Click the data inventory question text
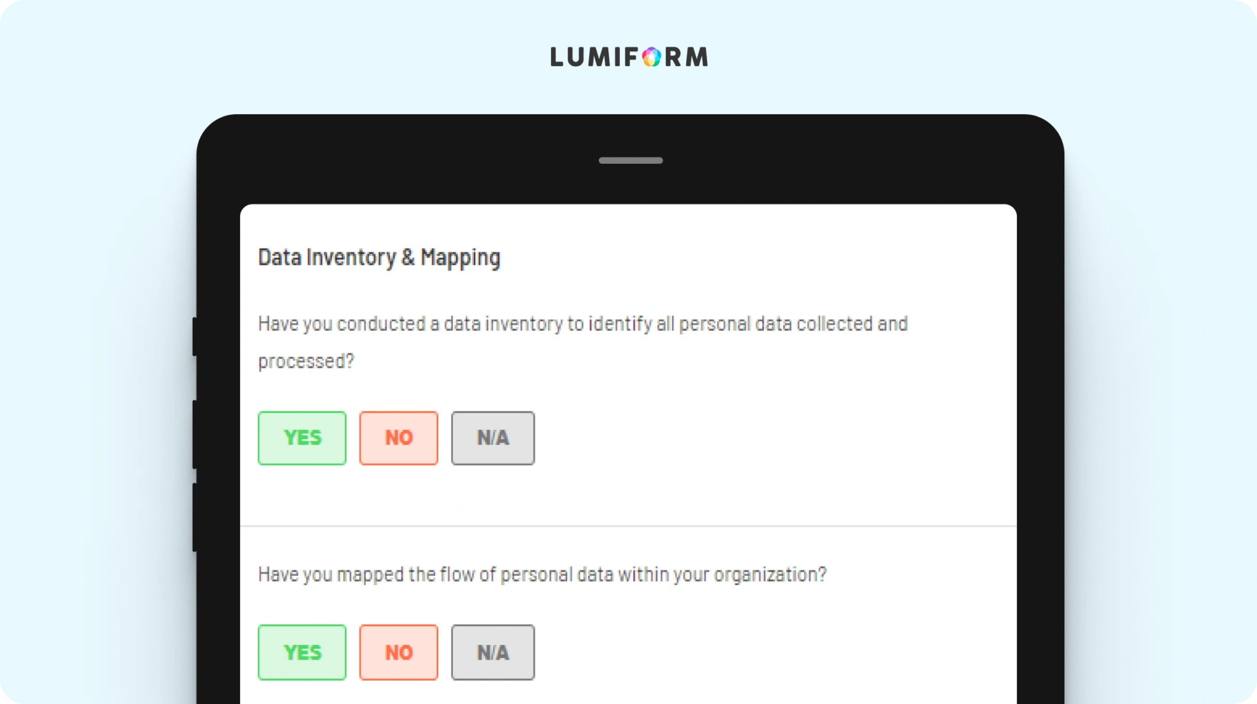 [582, 342]
